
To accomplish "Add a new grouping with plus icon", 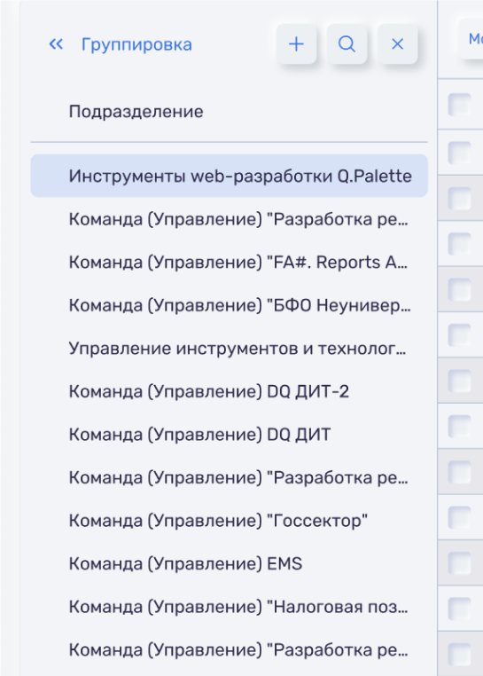I will [296, 44].
